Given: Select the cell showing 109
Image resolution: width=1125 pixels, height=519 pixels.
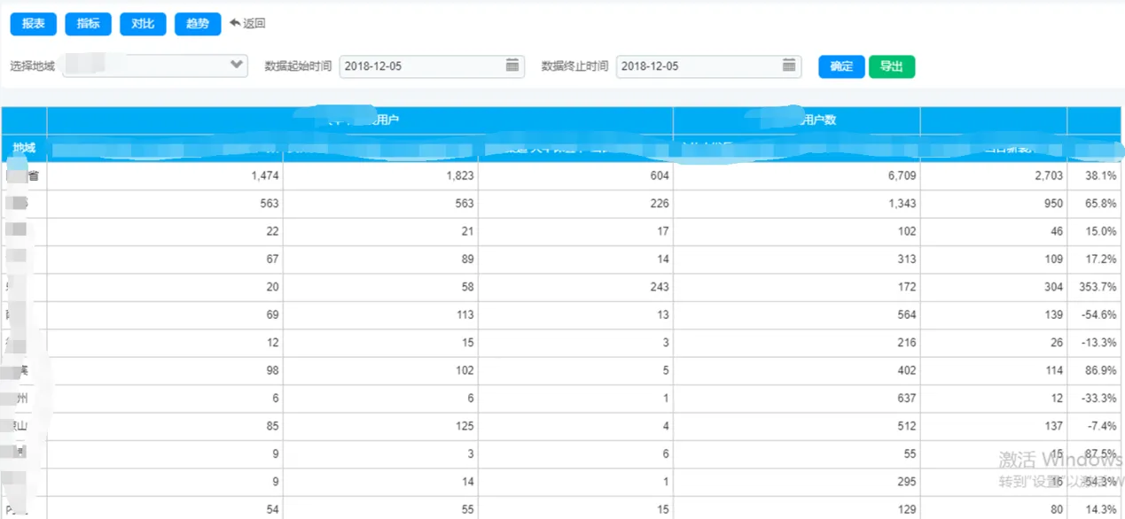Looking at the screenshot, I should point(994,259).
